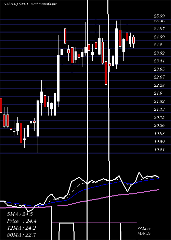171x240 pixels.
Task: Click the red candle bottoming near 22.28
Action: pyautogui.click(x=106, y=73)
